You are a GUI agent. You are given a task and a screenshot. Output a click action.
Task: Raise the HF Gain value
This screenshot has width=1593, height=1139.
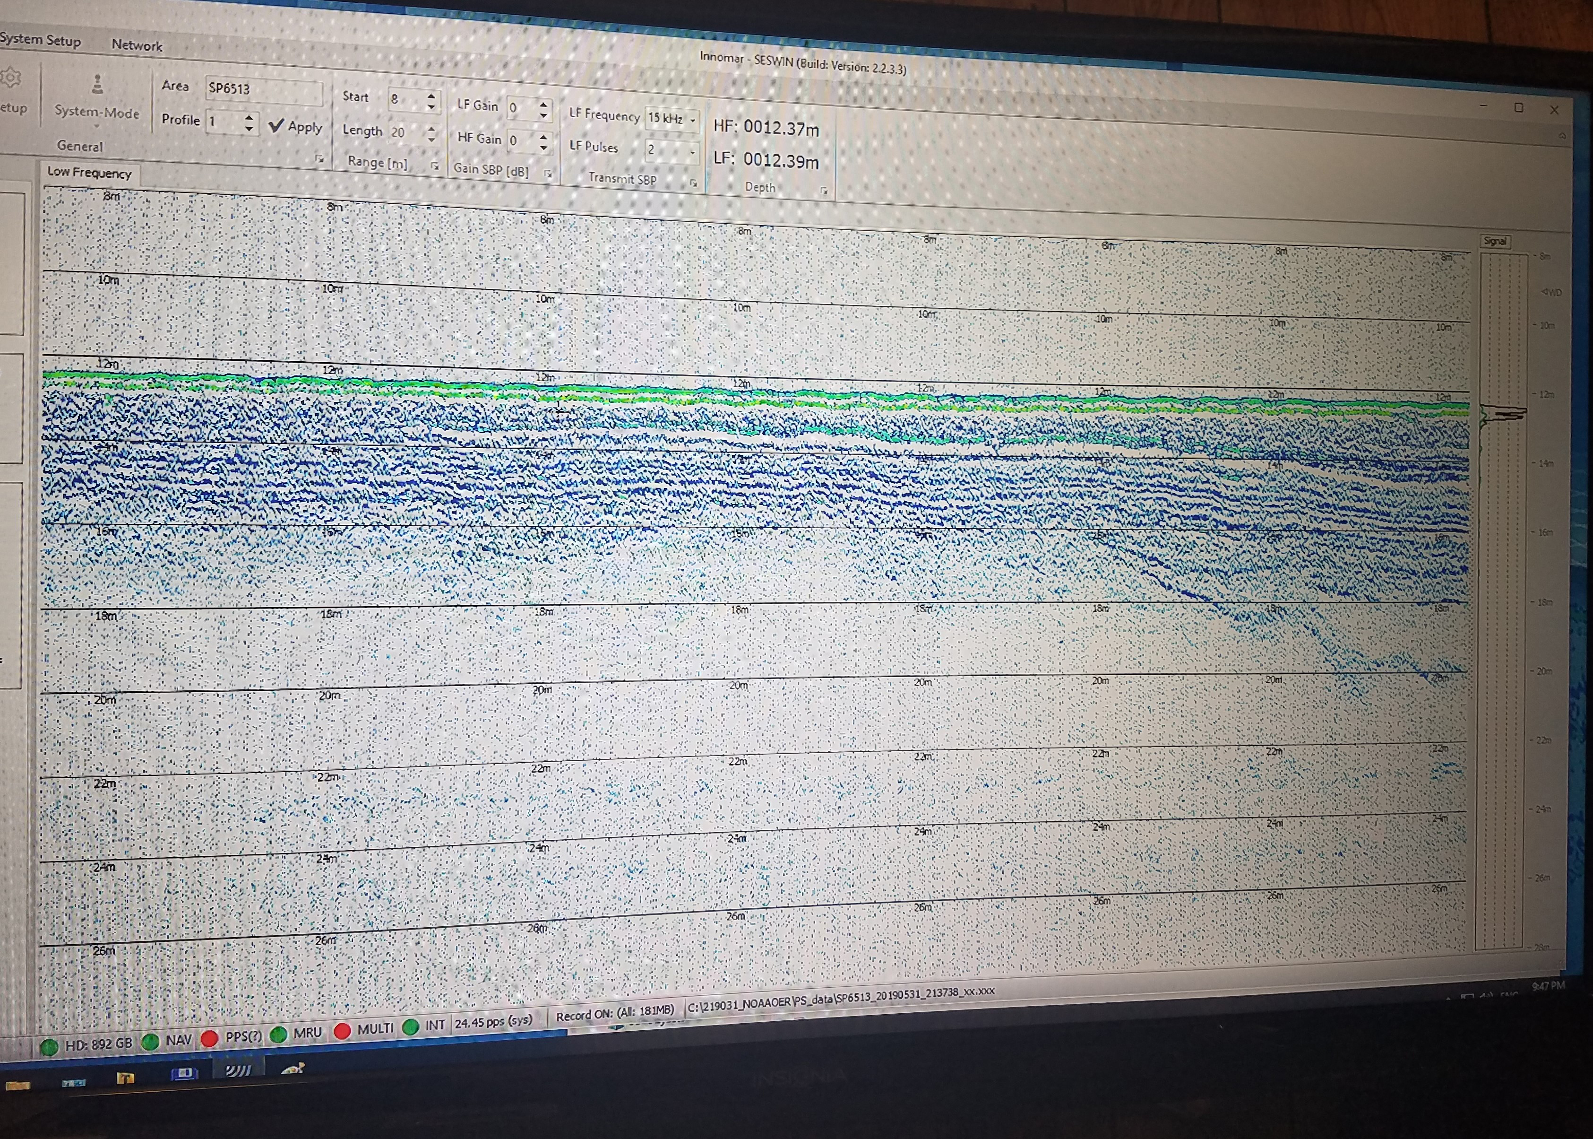pyautogui.click(x=544, y=138)
